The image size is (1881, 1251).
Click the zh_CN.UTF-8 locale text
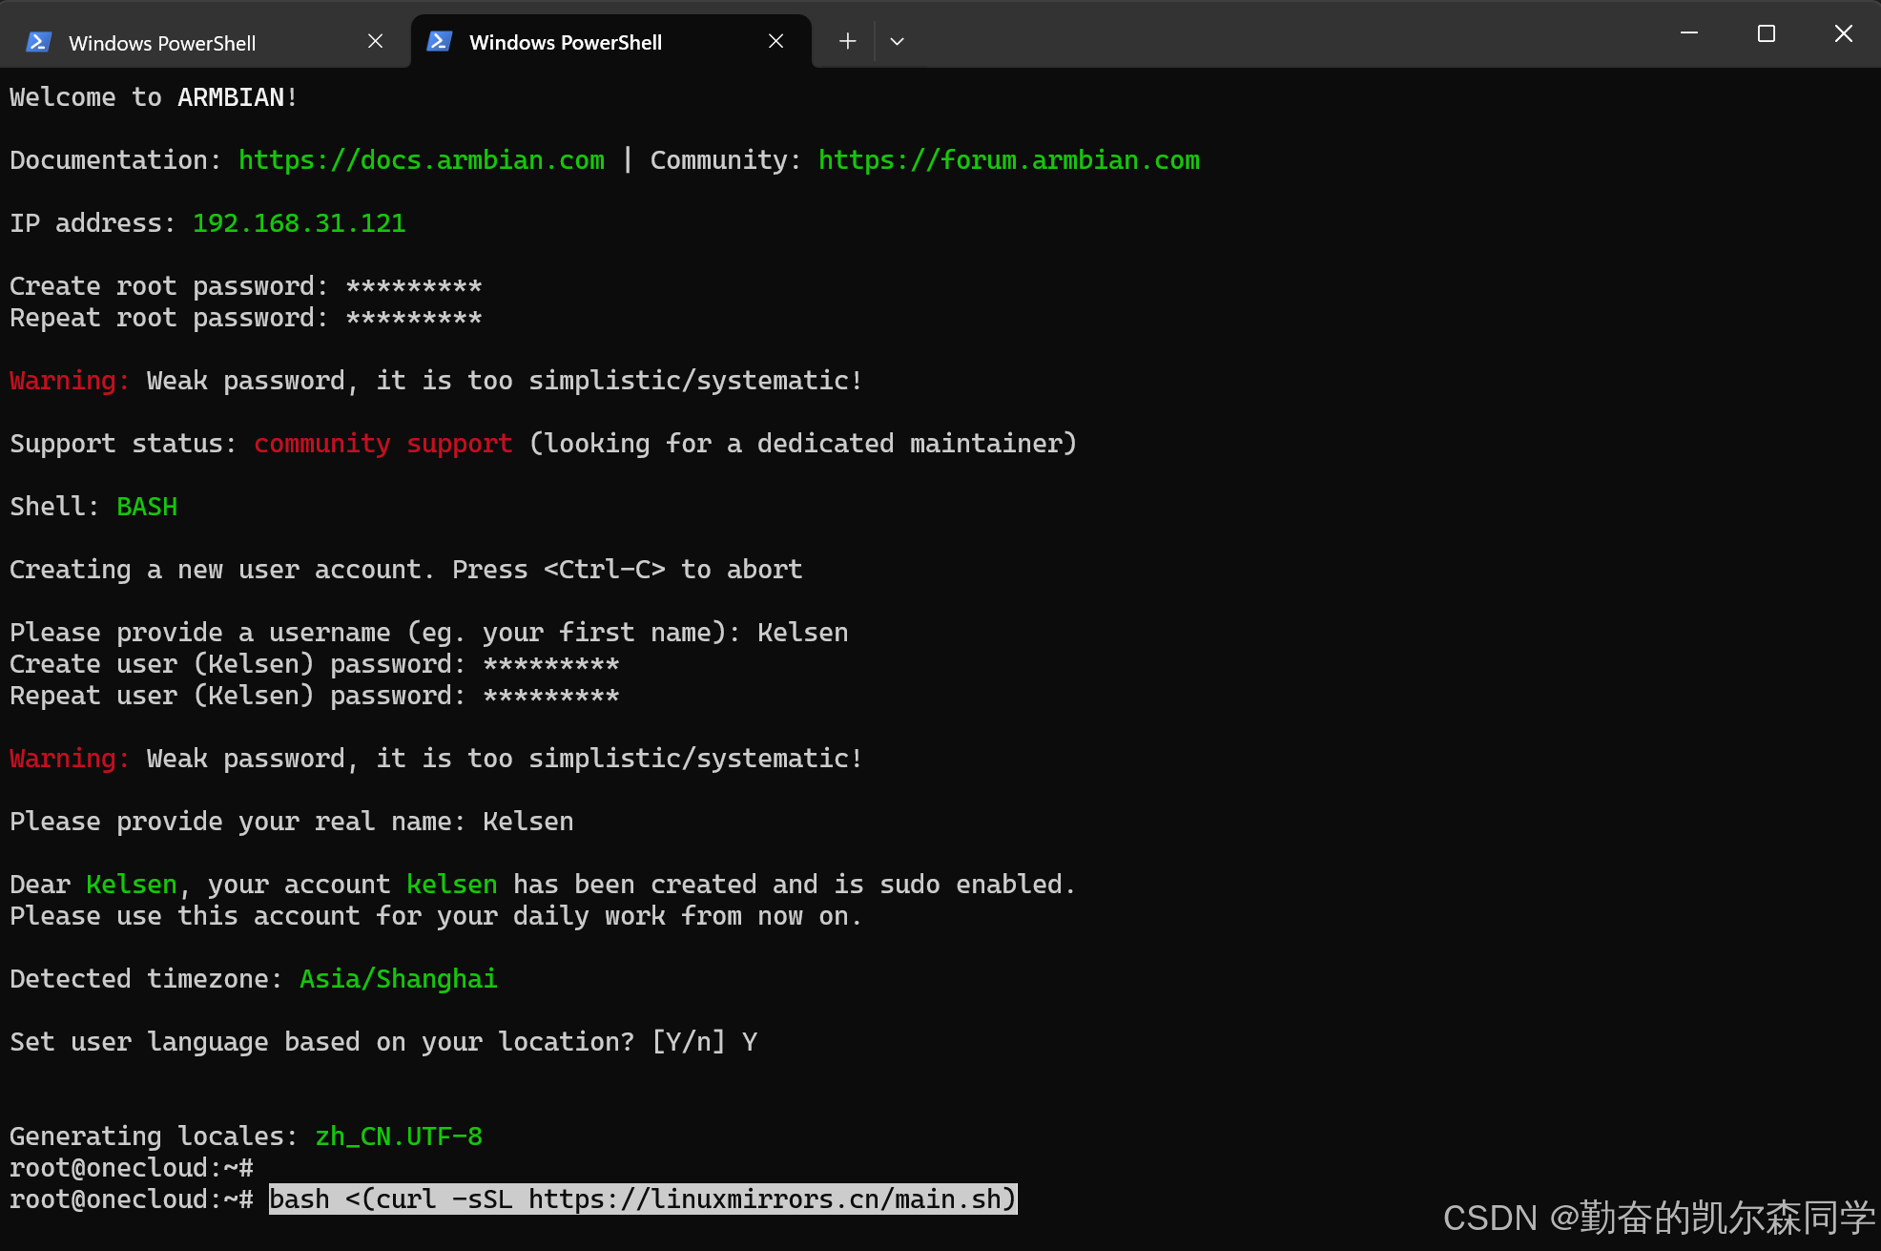coord(398,1136)
